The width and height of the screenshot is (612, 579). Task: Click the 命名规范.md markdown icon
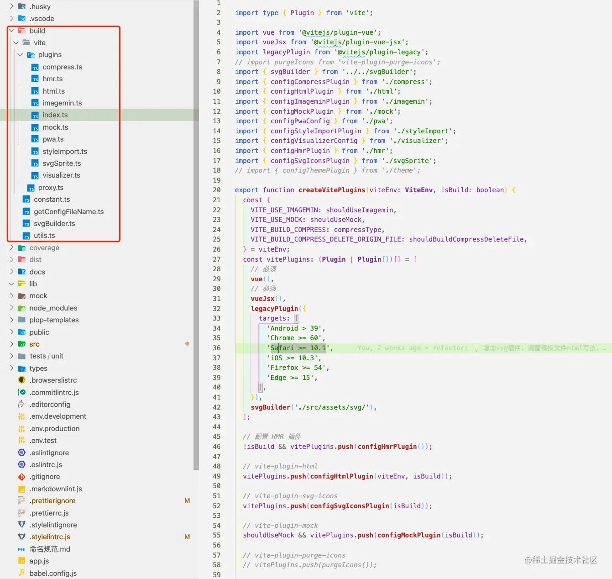coord(21,549)
